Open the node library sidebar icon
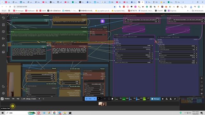Screen dimensions: 205x115 point(4,25)
